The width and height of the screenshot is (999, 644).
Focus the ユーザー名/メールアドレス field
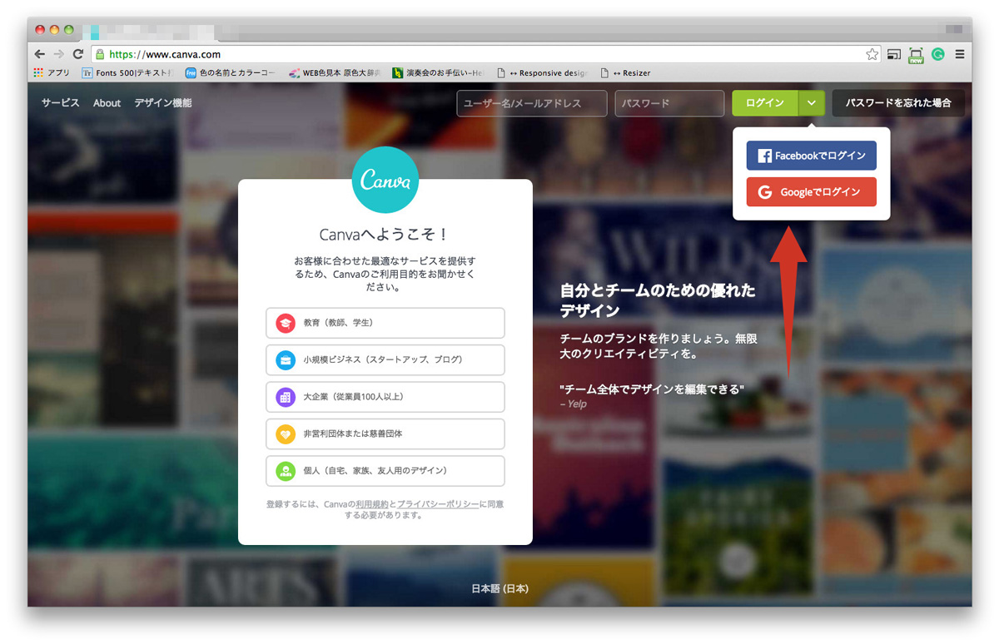pyautogui.click(x=532, y=103)
